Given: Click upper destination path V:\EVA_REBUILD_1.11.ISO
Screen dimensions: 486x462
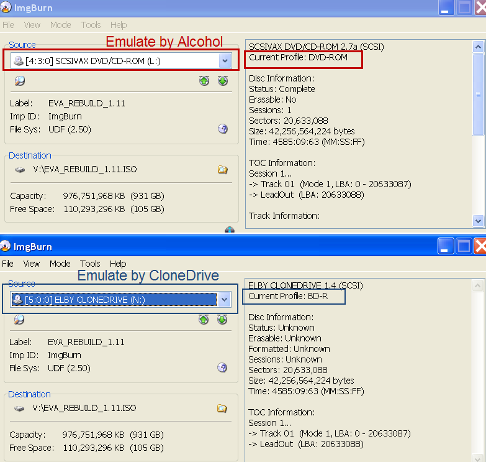Looking at the screenshot, I should (85, 169).
